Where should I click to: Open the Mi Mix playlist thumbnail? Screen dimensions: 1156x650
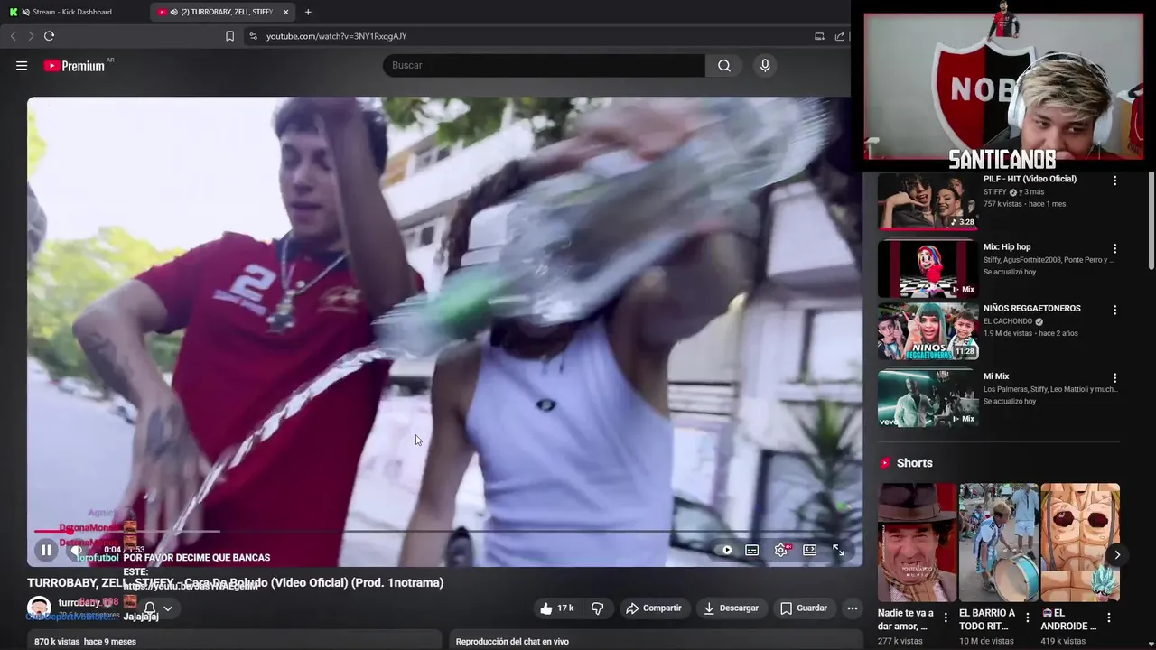(x=927, y=397)
